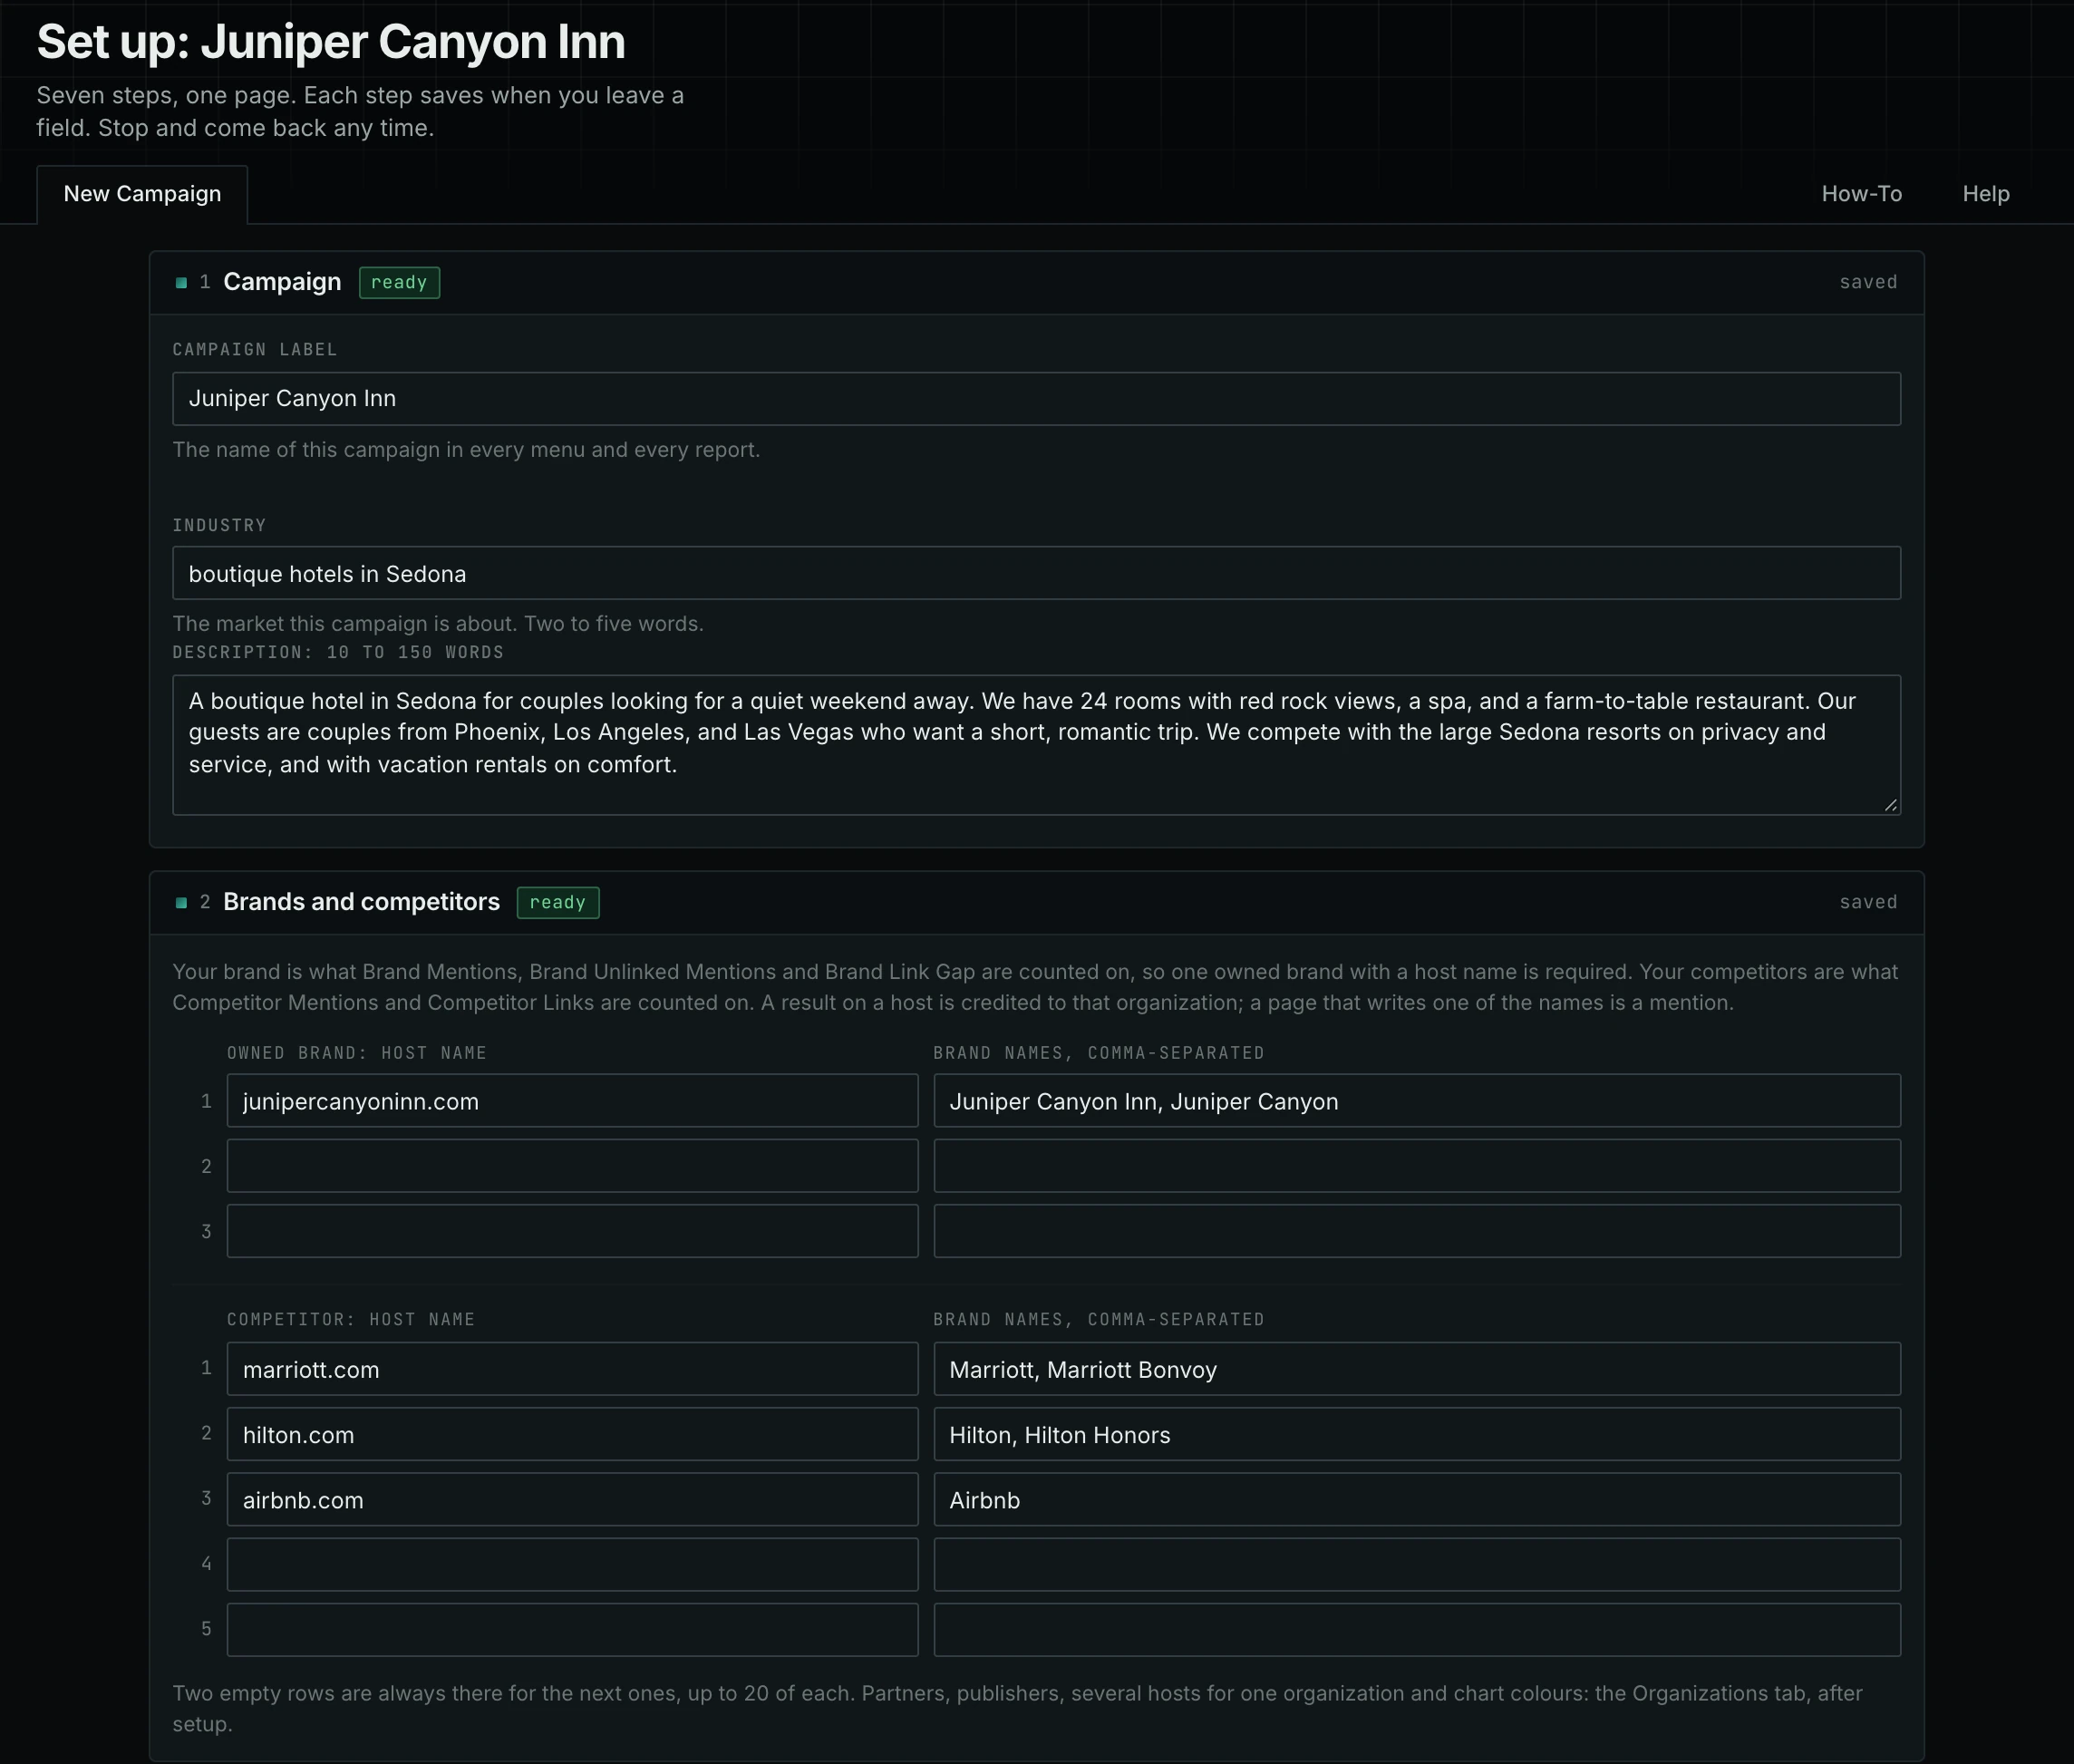Open the Help link
The width and height of the screenshot is (2074, 1764).
pyautogui.click(x=1985, y=194)
